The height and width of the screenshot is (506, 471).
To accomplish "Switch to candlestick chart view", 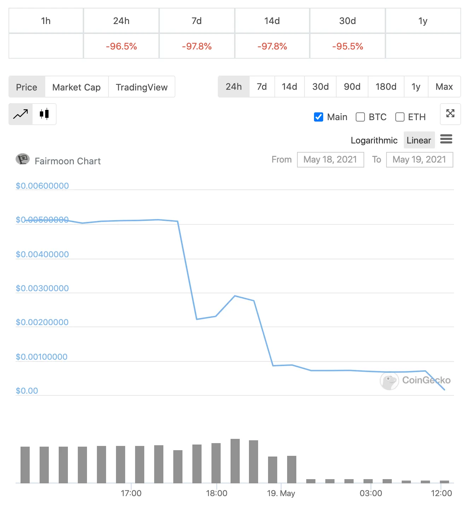I will coord(44,114).
